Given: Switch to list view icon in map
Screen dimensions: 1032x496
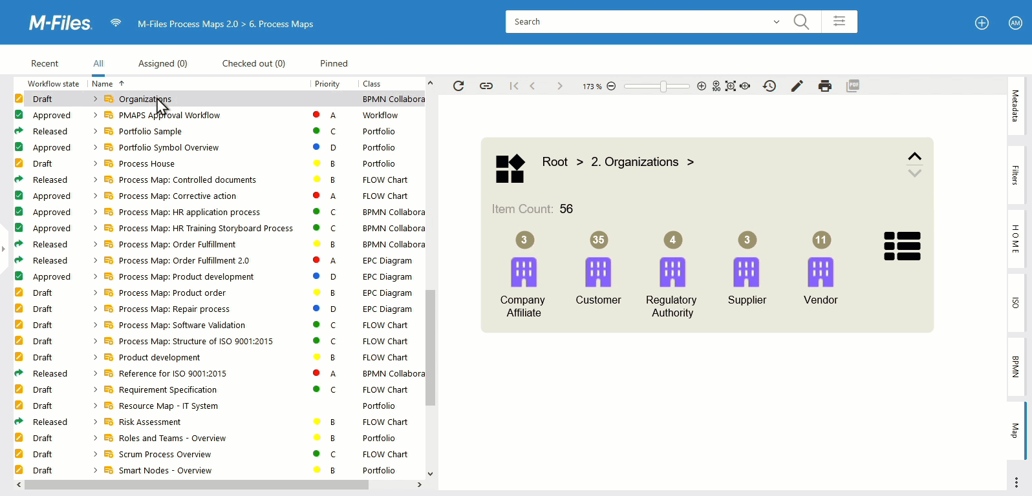Looking at the screenshot, I should pos(902,246).
